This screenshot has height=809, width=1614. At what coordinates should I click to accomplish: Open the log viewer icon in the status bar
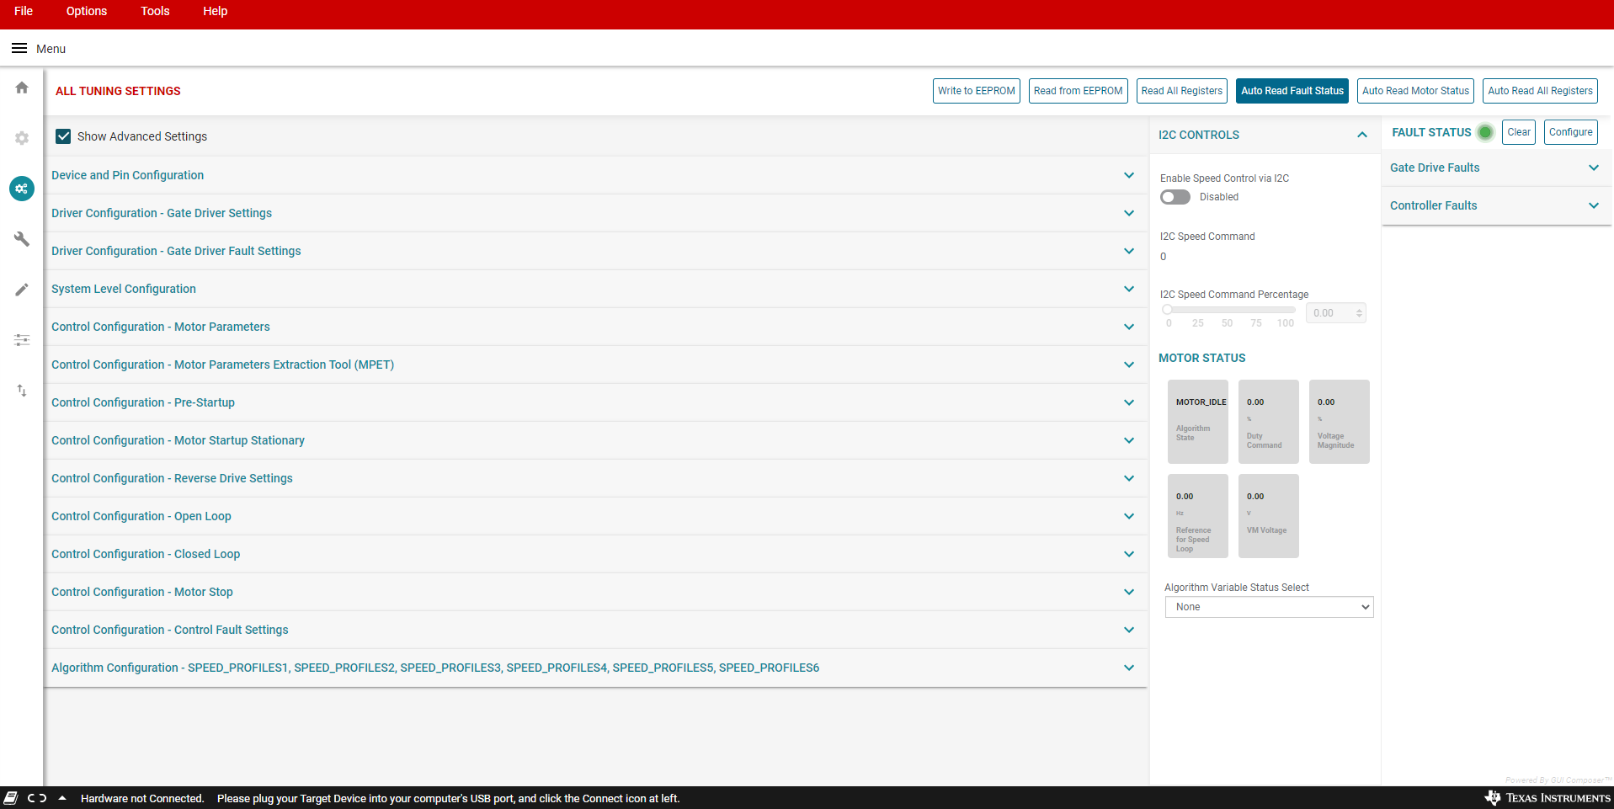(x=12, y=798)
